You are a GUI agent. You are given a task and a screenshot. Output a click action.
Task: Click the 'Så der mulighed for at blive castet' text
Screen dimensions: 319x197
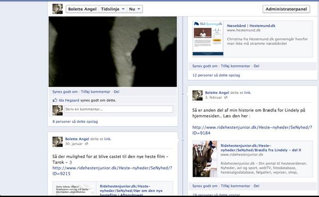pos(110,159)
